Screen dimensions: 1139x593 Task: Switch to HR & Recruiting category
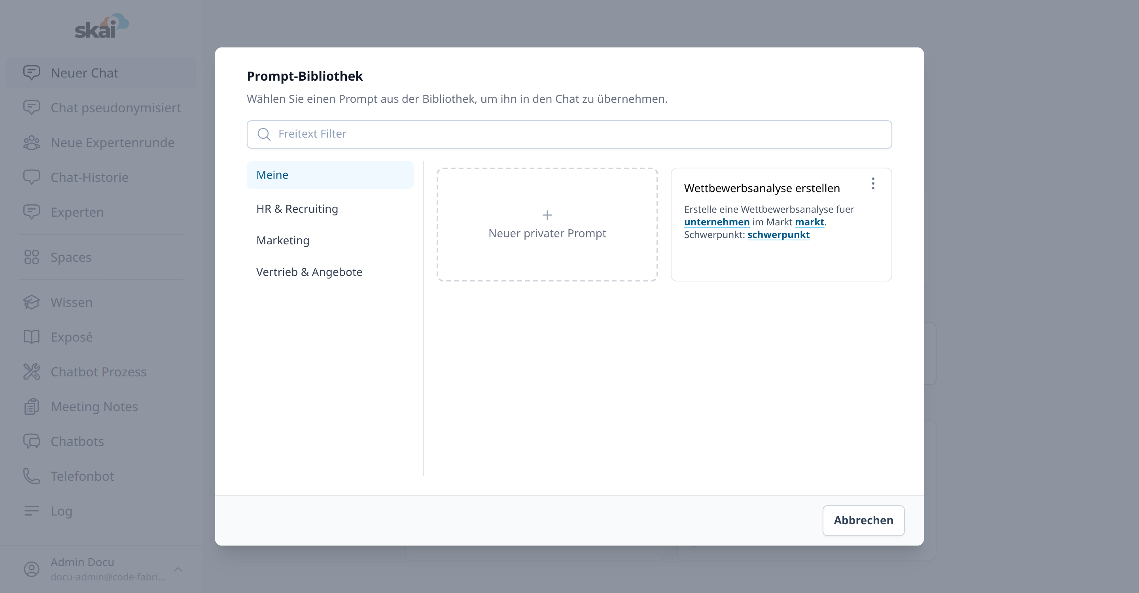click(x=330, y=209)
